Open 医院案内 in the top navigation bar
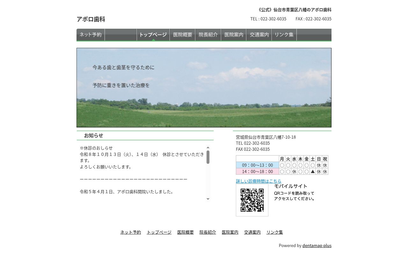The image size is (408, 255). (234, 35)
